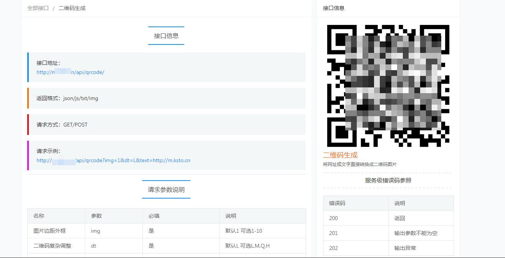Open the 全部接口 breadcrumb link

tap(38, 8)
